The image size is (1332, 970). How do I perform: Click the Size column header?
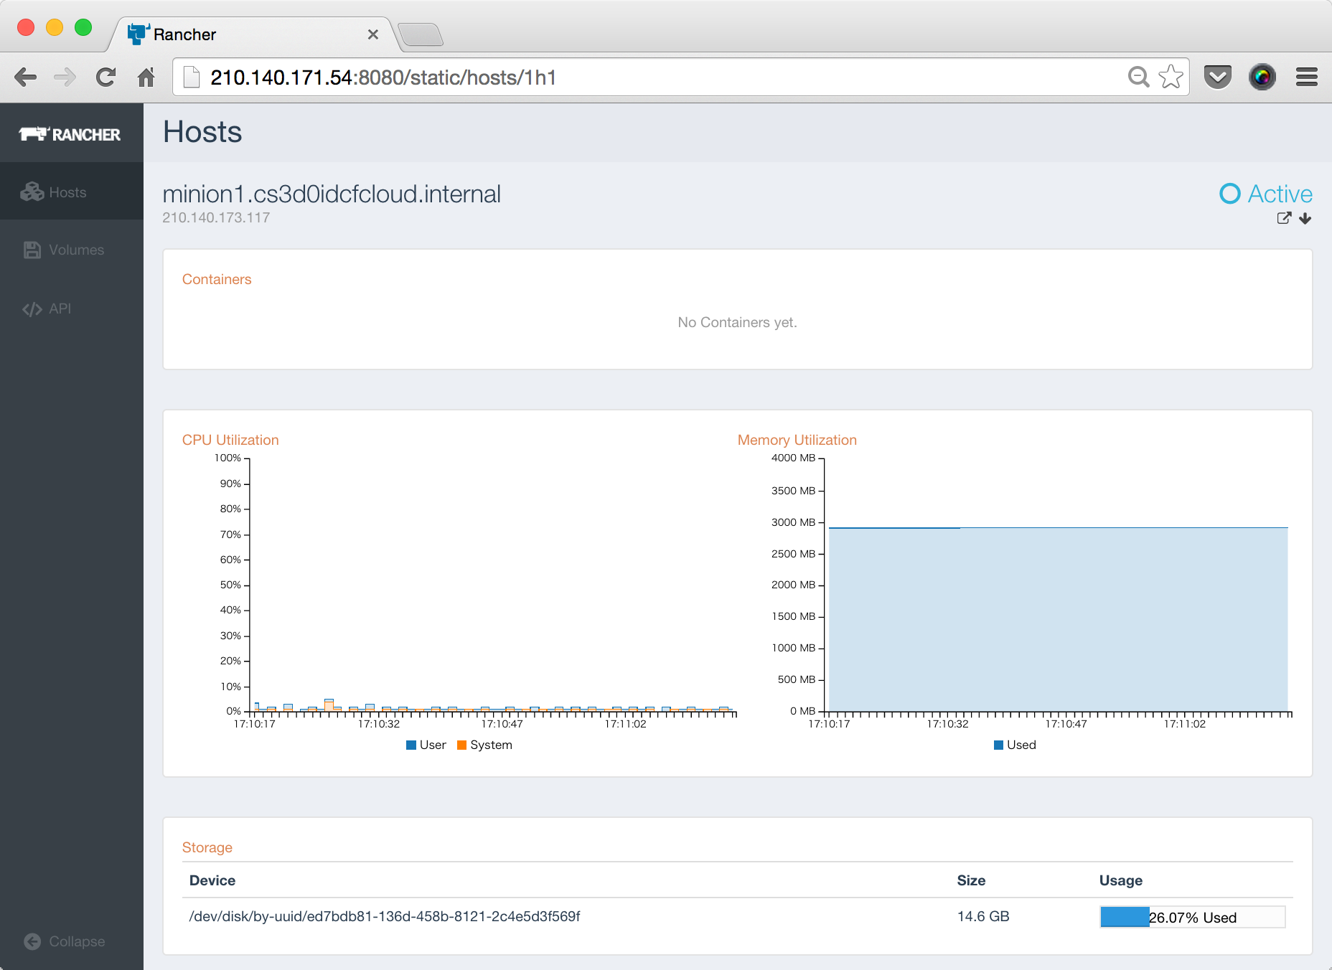(x=971, y=880)
